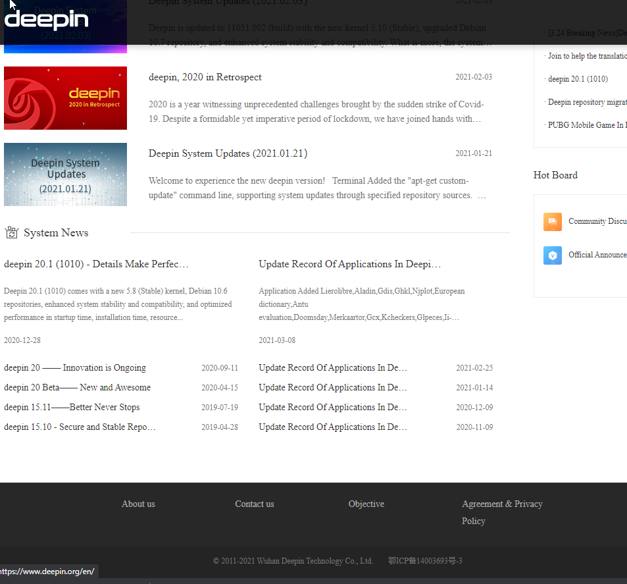Open Update Record dated 2020-11-09

(x=333, y=427)
